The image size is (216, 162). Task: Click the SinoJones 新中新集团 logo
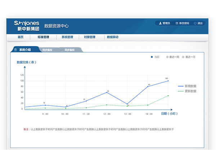coord(26,26)
